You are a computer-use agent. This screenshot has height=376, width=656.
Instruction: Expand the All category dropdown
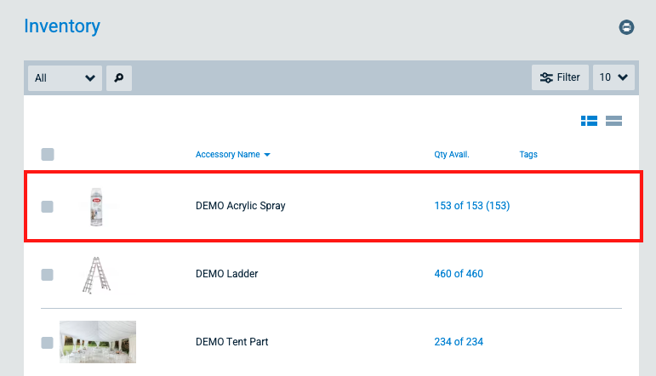pyautogui.click(x=65, y=78)
